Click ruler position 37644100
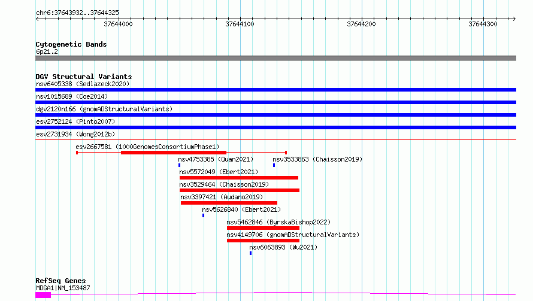 tap(240, 24)
